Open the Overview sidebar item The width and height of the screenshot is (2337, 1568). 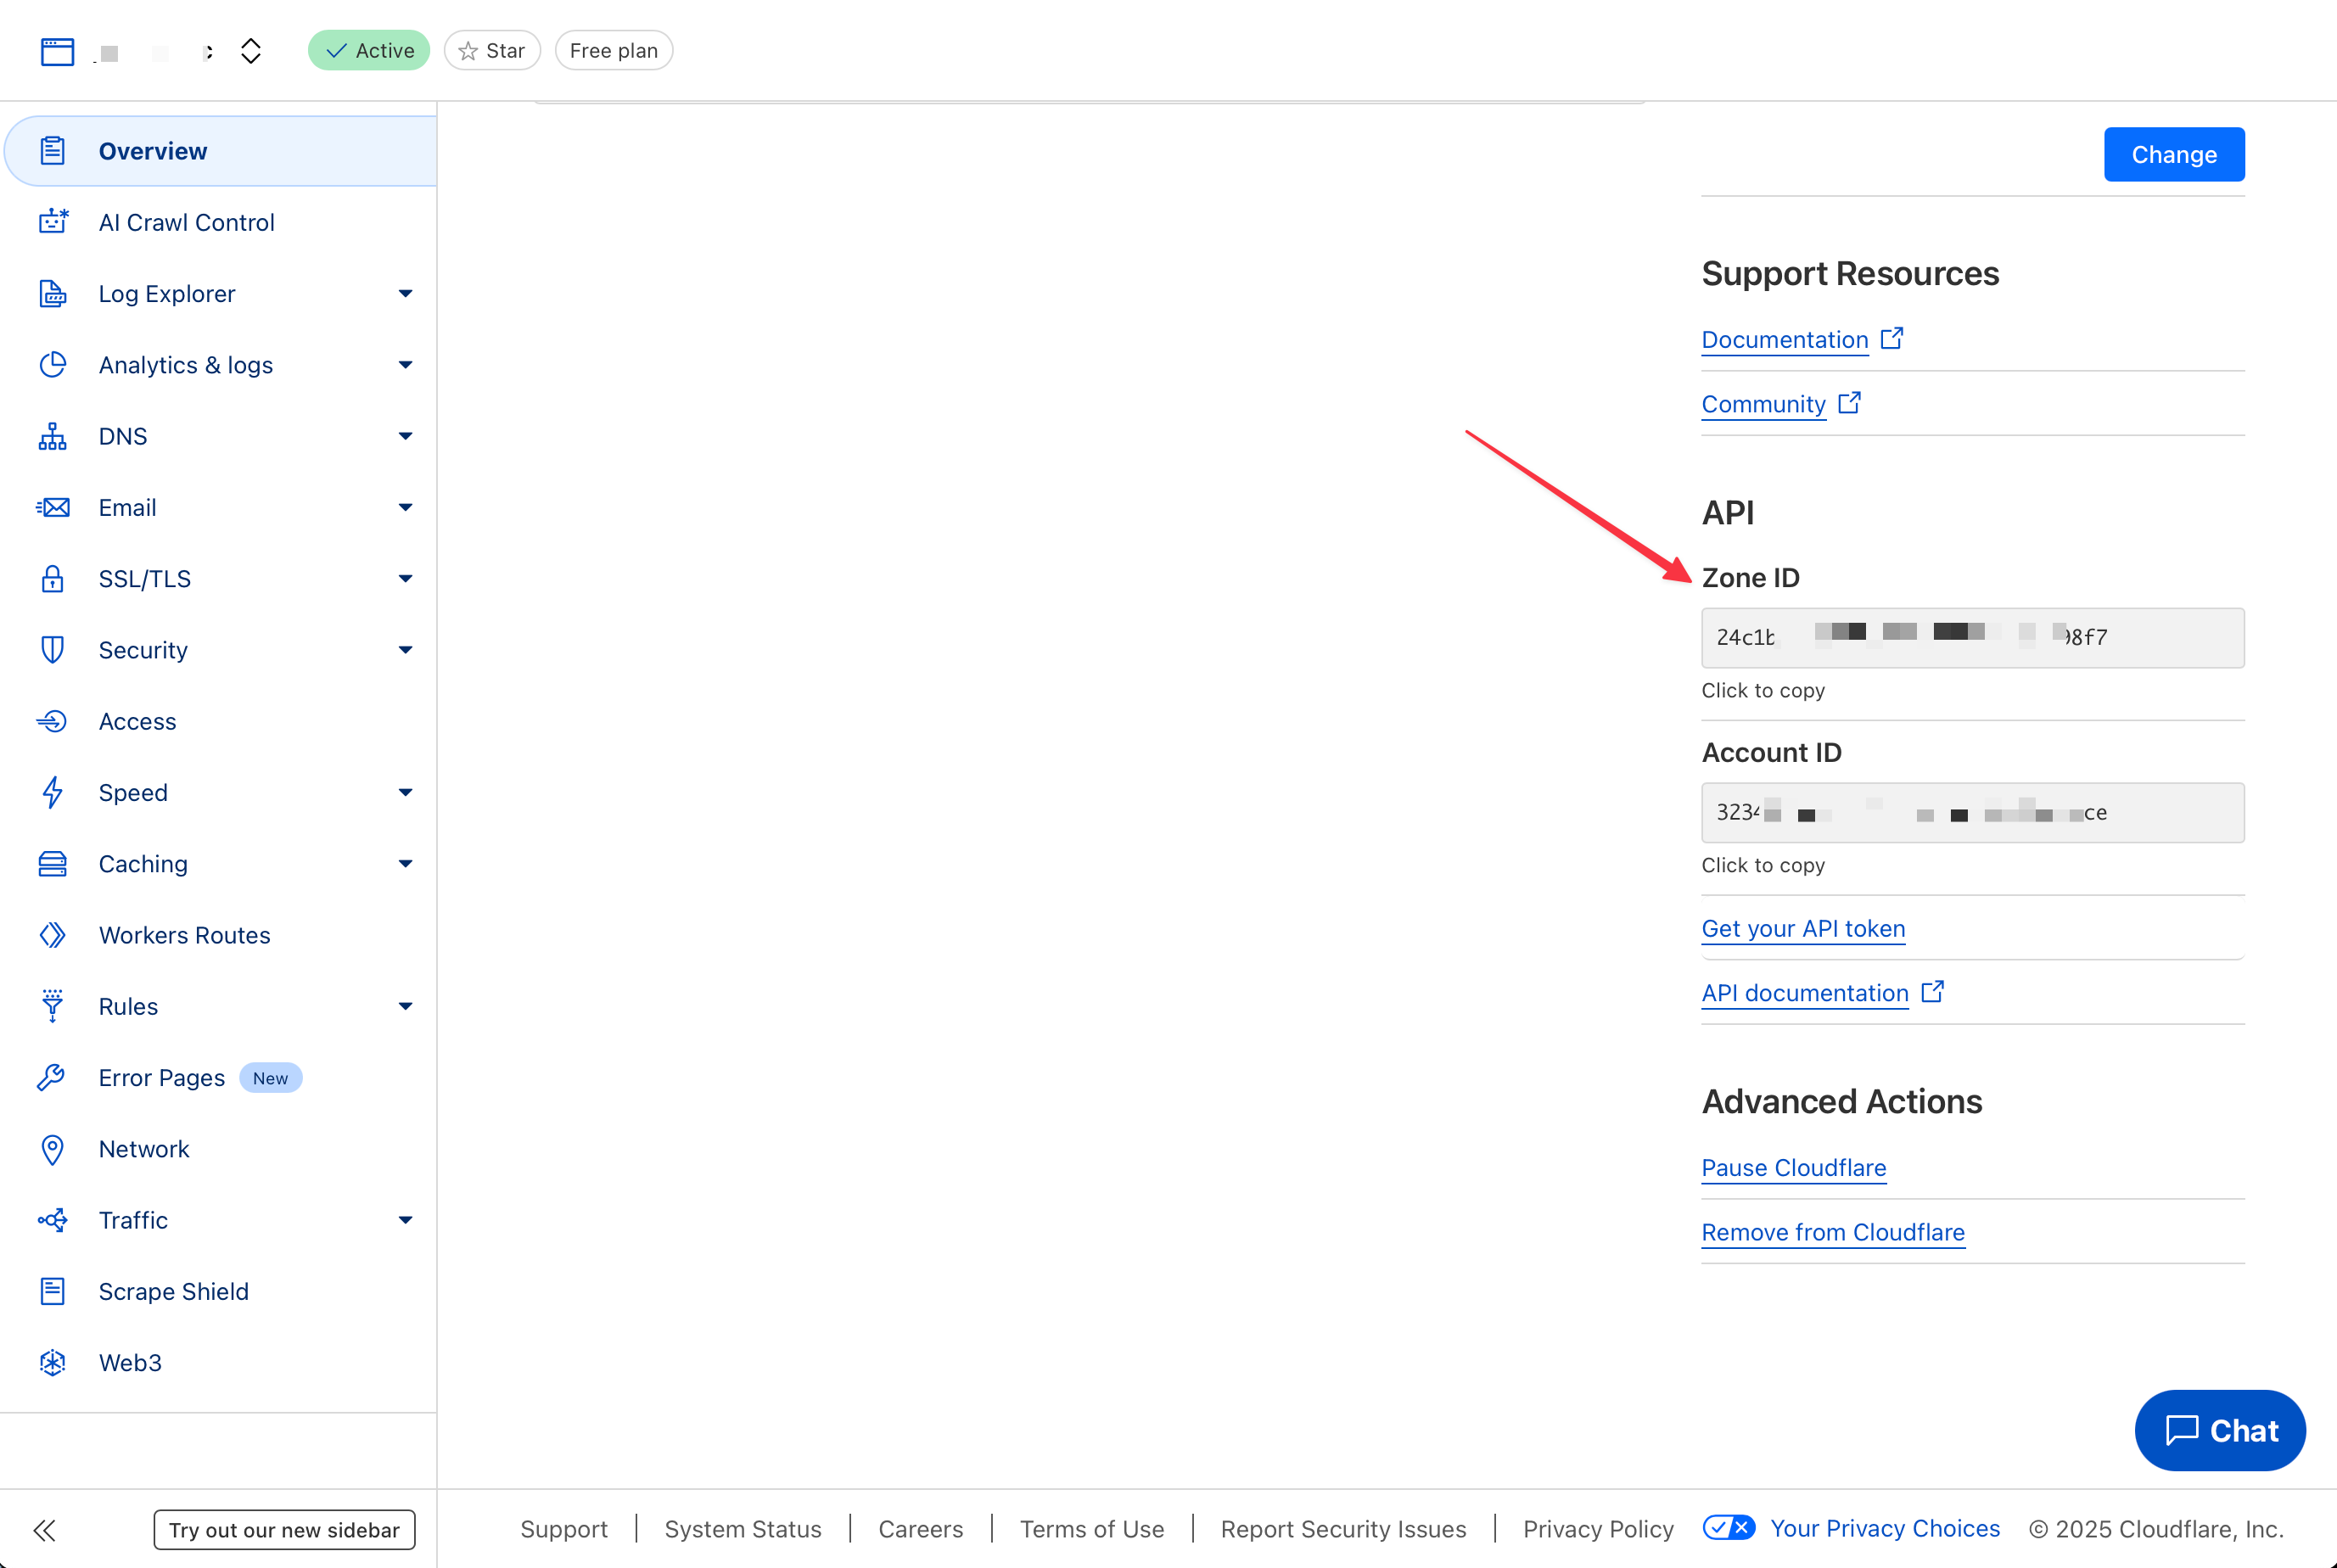[153, 151]
